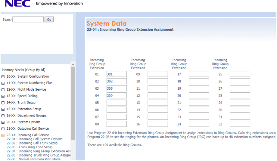Click the empty extension 05 field

pyautogui.click(x=117, y=103)
